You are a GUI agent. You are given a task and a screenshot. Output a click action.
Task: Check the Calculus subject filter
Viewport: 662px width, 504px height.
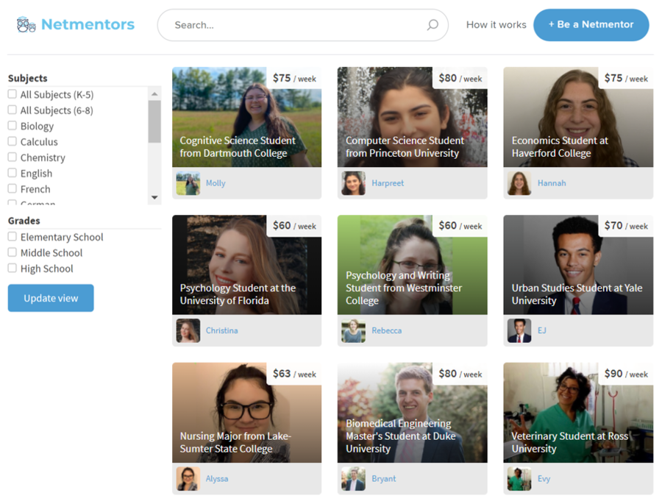coord(13,141)
